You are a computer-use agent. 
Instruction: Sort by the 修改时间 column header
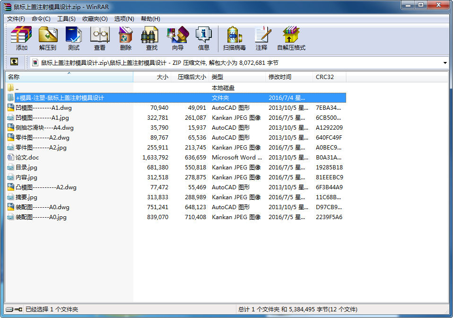[289, 77]
